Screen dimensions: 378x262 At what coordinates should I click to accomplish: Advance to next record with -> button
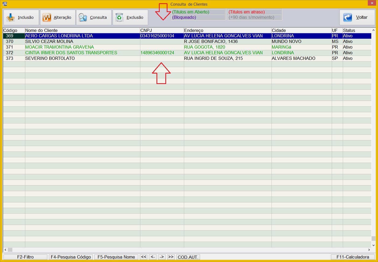coord(162,257)
